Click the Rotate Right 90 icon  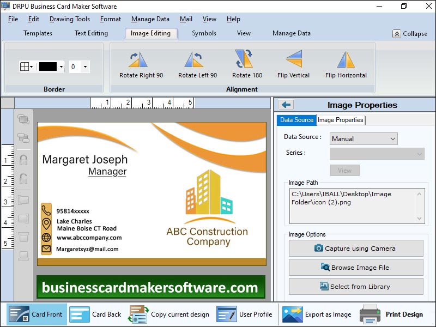click(141, 59)
